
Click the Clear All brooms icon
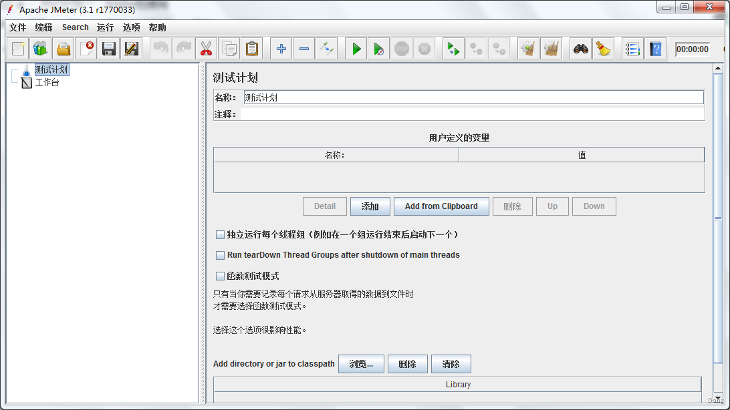(x=552, y=49)
